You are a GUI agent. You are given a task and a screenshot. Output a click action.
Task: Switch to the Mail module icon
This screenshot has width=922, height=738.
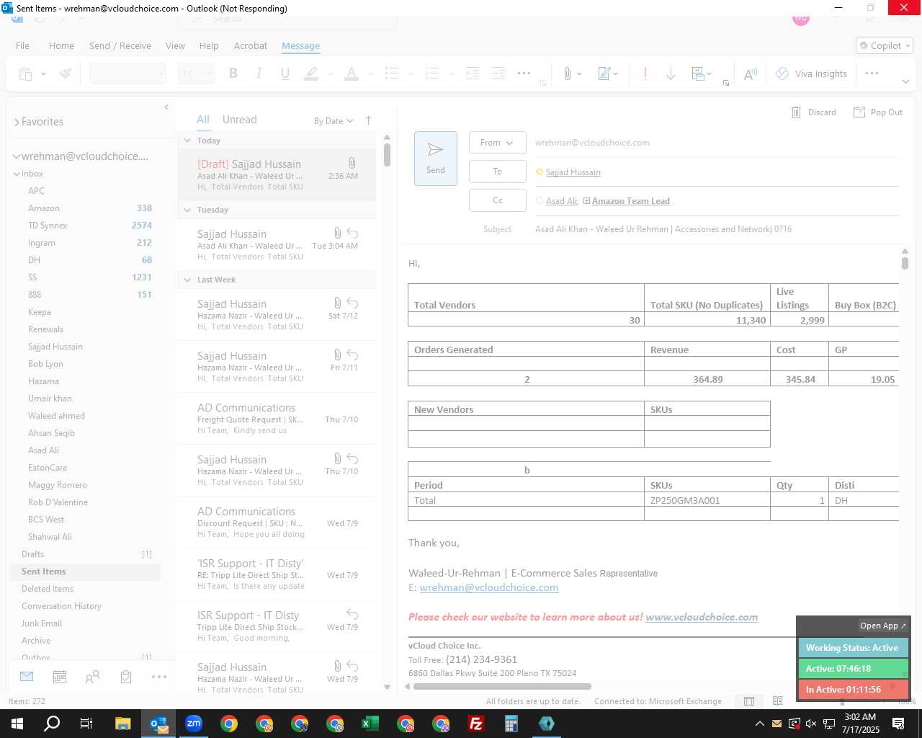27,677
